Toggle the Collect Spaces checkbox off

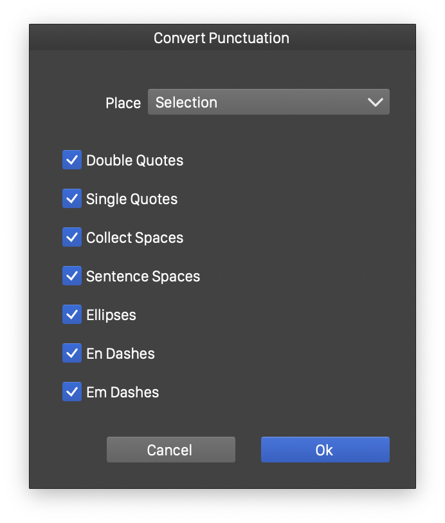coord(72,238)
